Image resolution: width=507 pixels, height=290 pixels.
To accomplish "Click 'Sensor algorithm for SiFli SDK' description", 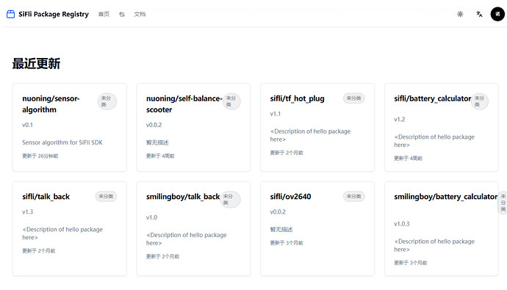I will [x=62, y=142].
